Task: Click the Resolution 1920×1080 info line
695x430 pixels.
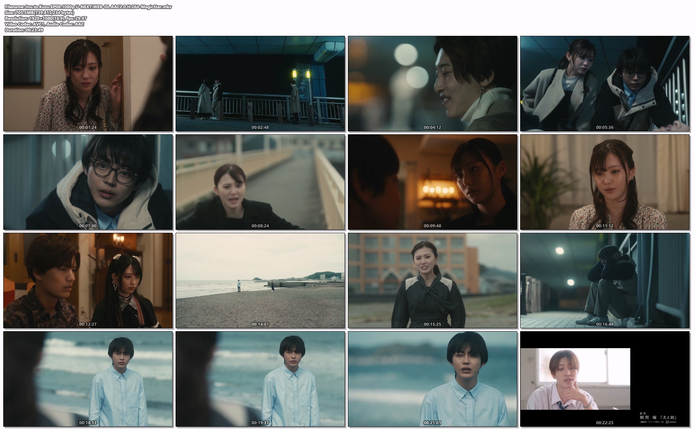Action: (46, 18)
